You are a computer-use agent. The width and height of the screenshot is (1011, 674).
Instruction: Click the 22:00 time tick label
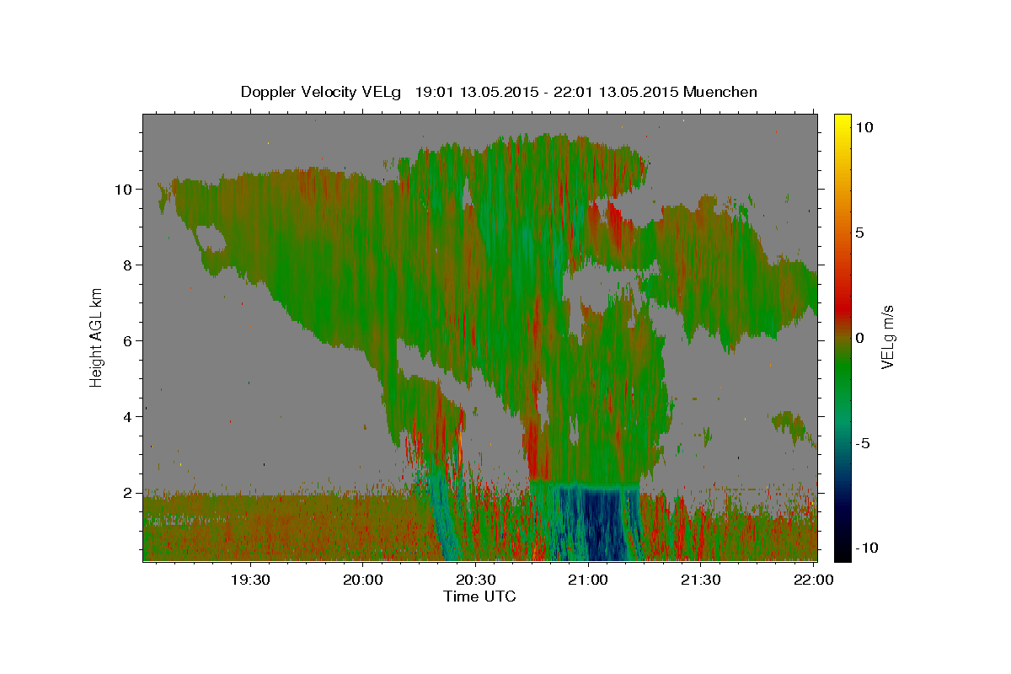pos(813,580)
